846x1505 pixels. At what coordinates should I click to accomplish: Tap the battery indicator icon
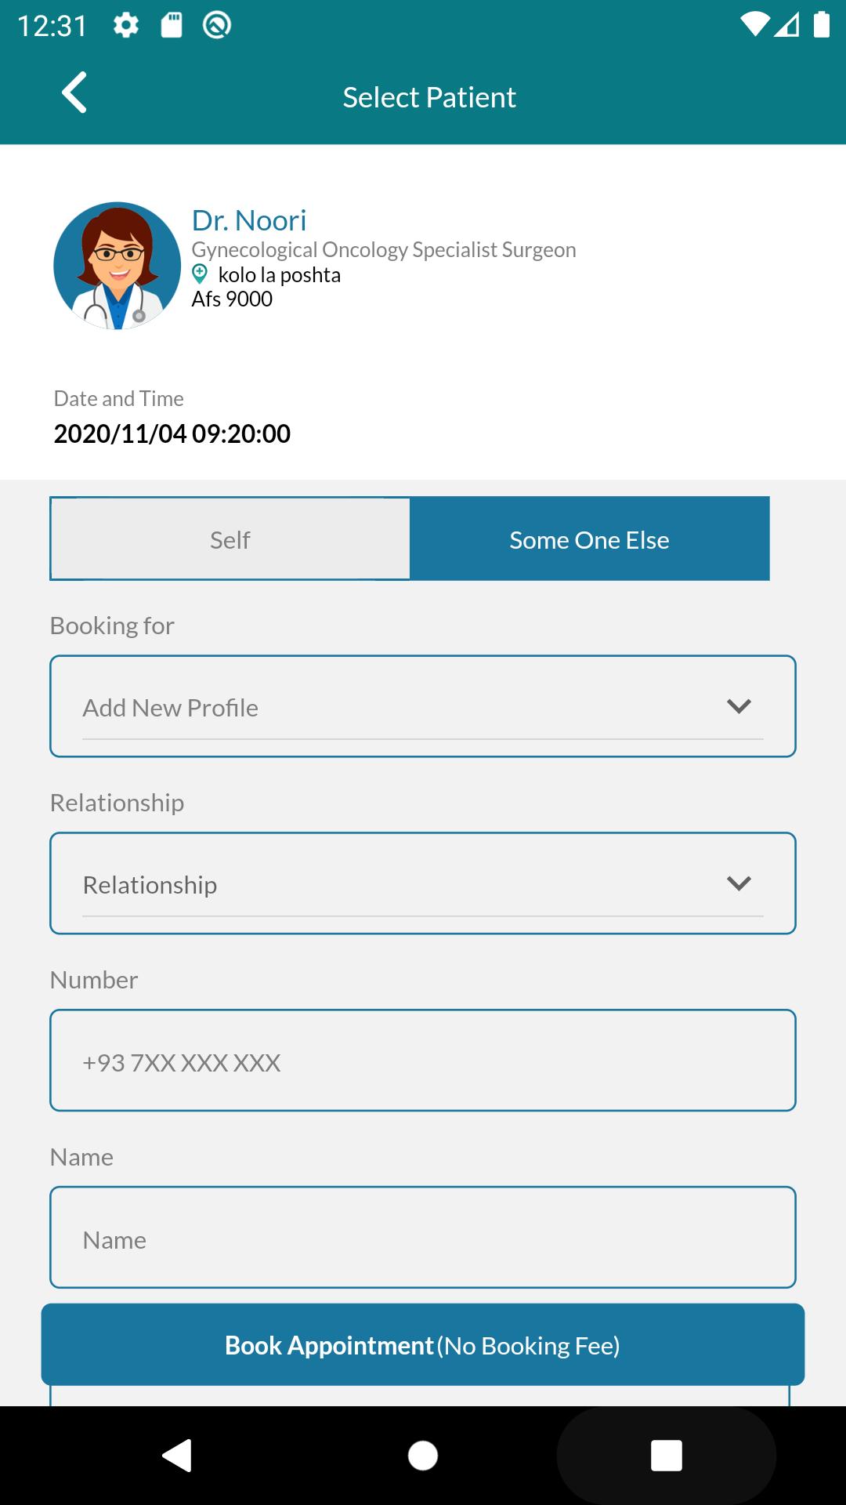(822, 25)
